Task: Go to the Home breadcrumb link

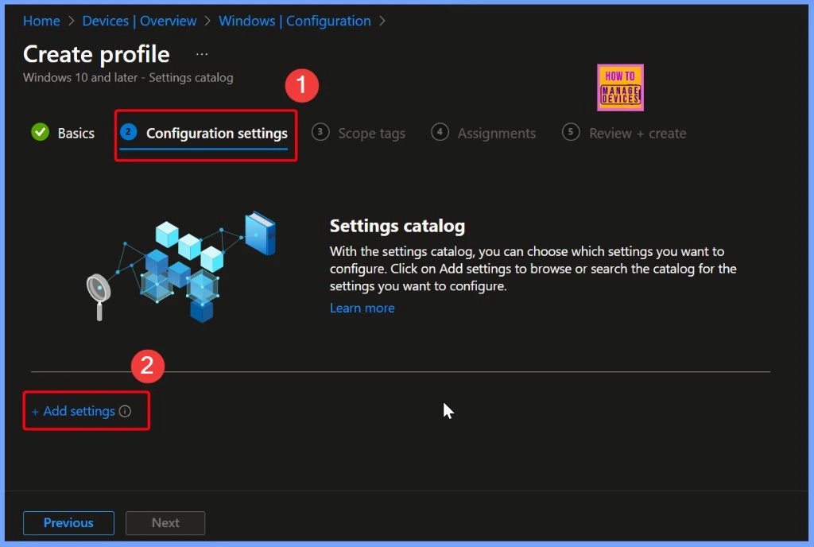Action: [x=41, y=21]
